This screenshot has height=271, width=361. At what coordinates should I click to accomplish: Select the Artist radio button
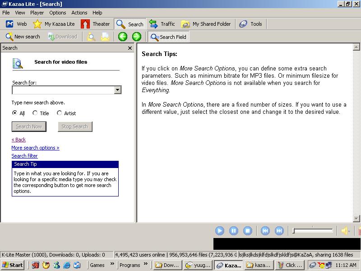60,113
